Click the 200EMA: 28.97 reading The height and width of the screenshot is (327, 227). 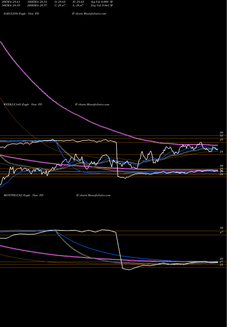37,5
